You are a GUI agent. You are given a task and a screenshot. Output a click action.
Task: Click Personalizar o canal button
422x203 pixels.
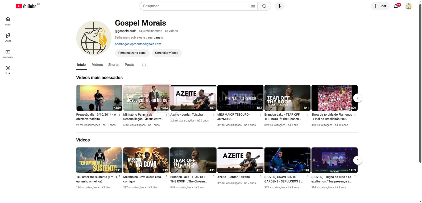132,53
